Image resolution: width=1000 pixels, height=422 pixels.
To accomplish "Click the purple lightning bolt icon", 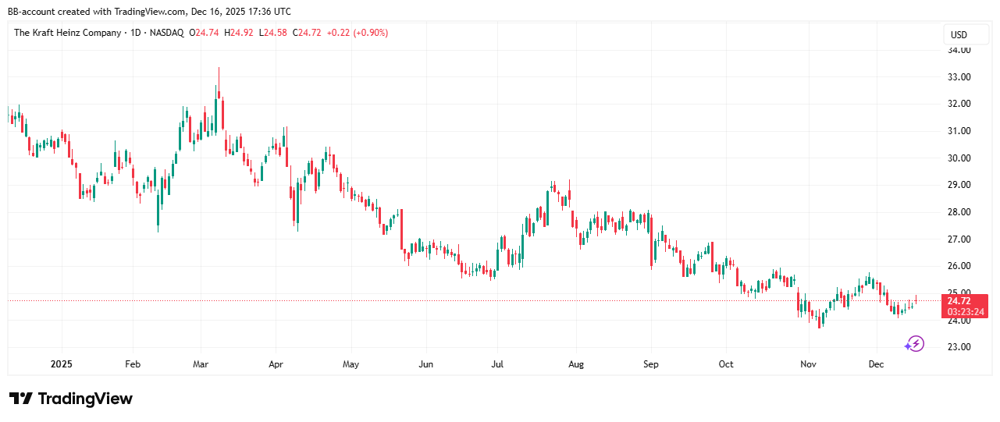I will coord(914,343).
